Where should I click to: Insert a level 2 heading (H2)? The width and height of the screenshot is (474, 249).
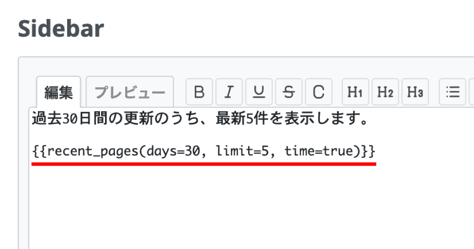(x=385, y=92)
